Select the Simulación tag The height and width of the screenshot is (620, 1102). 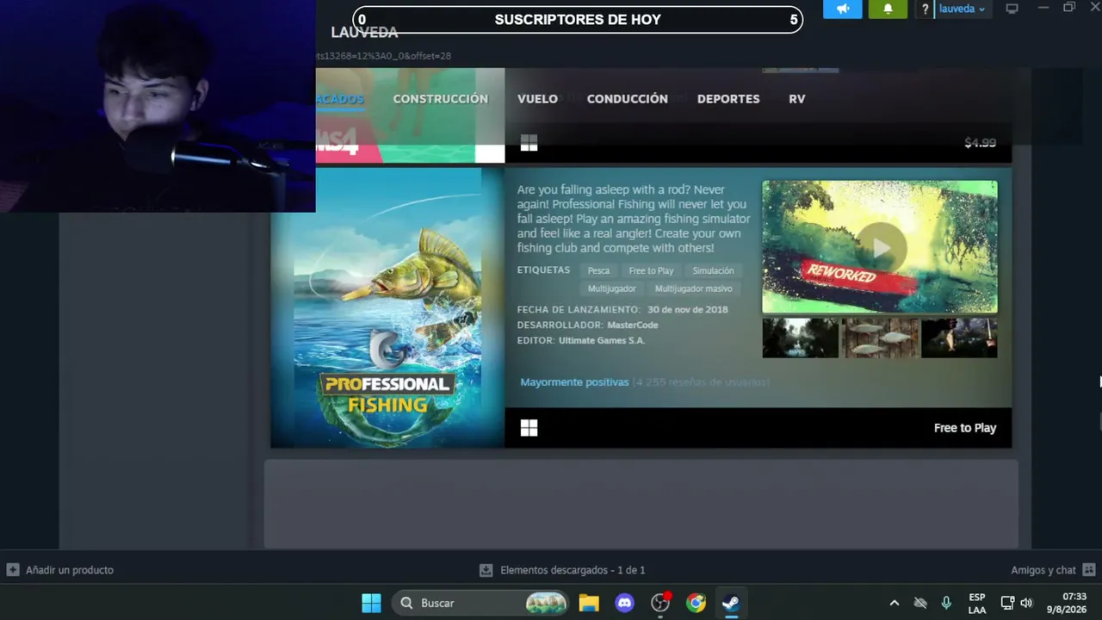(x=713, y=270)
